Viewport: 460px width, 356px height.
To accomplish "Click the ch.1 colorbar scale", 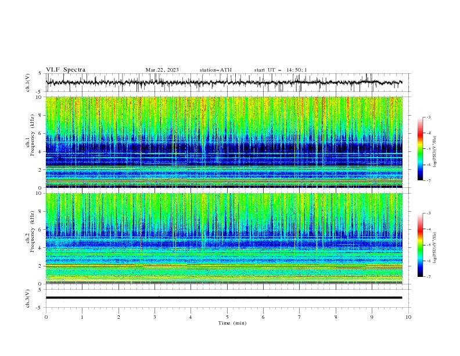I will pyautogui.click(x=420, y=149).
